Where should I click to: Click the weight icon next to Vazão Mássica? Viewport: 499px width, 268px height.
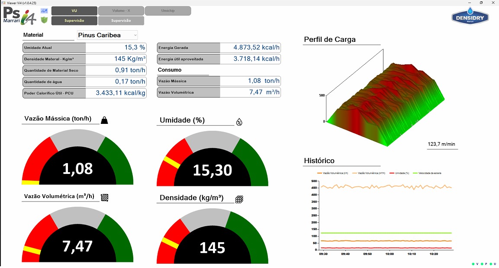pyautogui.click(x=104, y=120)
